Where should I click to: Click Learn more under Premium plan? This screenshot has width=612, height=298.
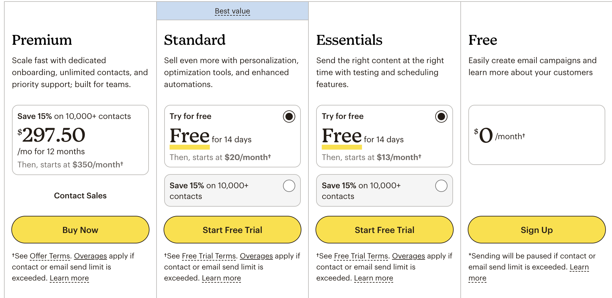pyautogui.click(x=69, y=278)
